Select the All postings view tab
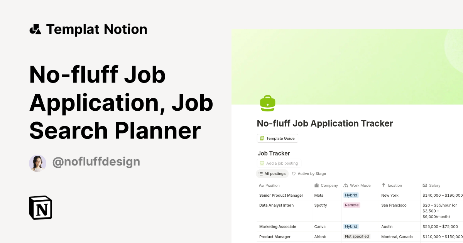This screenshot has height=243, width=463. (272, 174)
